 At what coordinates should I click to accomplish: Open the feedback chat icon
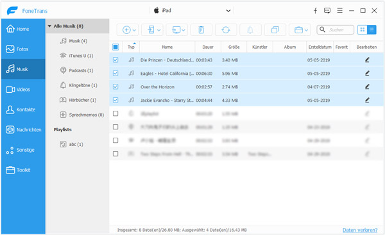point(327,10)
